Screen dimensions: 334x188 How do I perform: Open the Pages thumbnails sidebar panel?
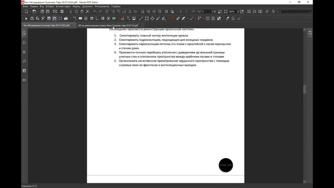25,33
